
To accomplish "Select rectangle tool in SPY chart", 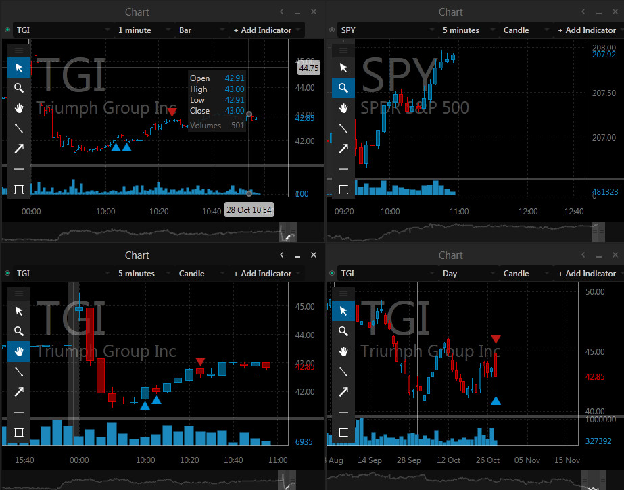I will (x=343, y=189).
